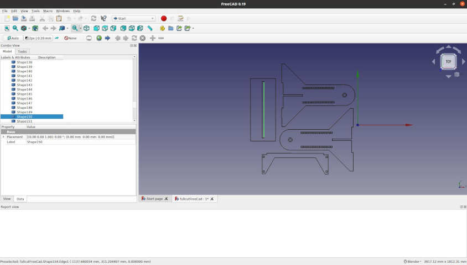
Task: Switch to the Tasks tab
Action: pos(22,51)
